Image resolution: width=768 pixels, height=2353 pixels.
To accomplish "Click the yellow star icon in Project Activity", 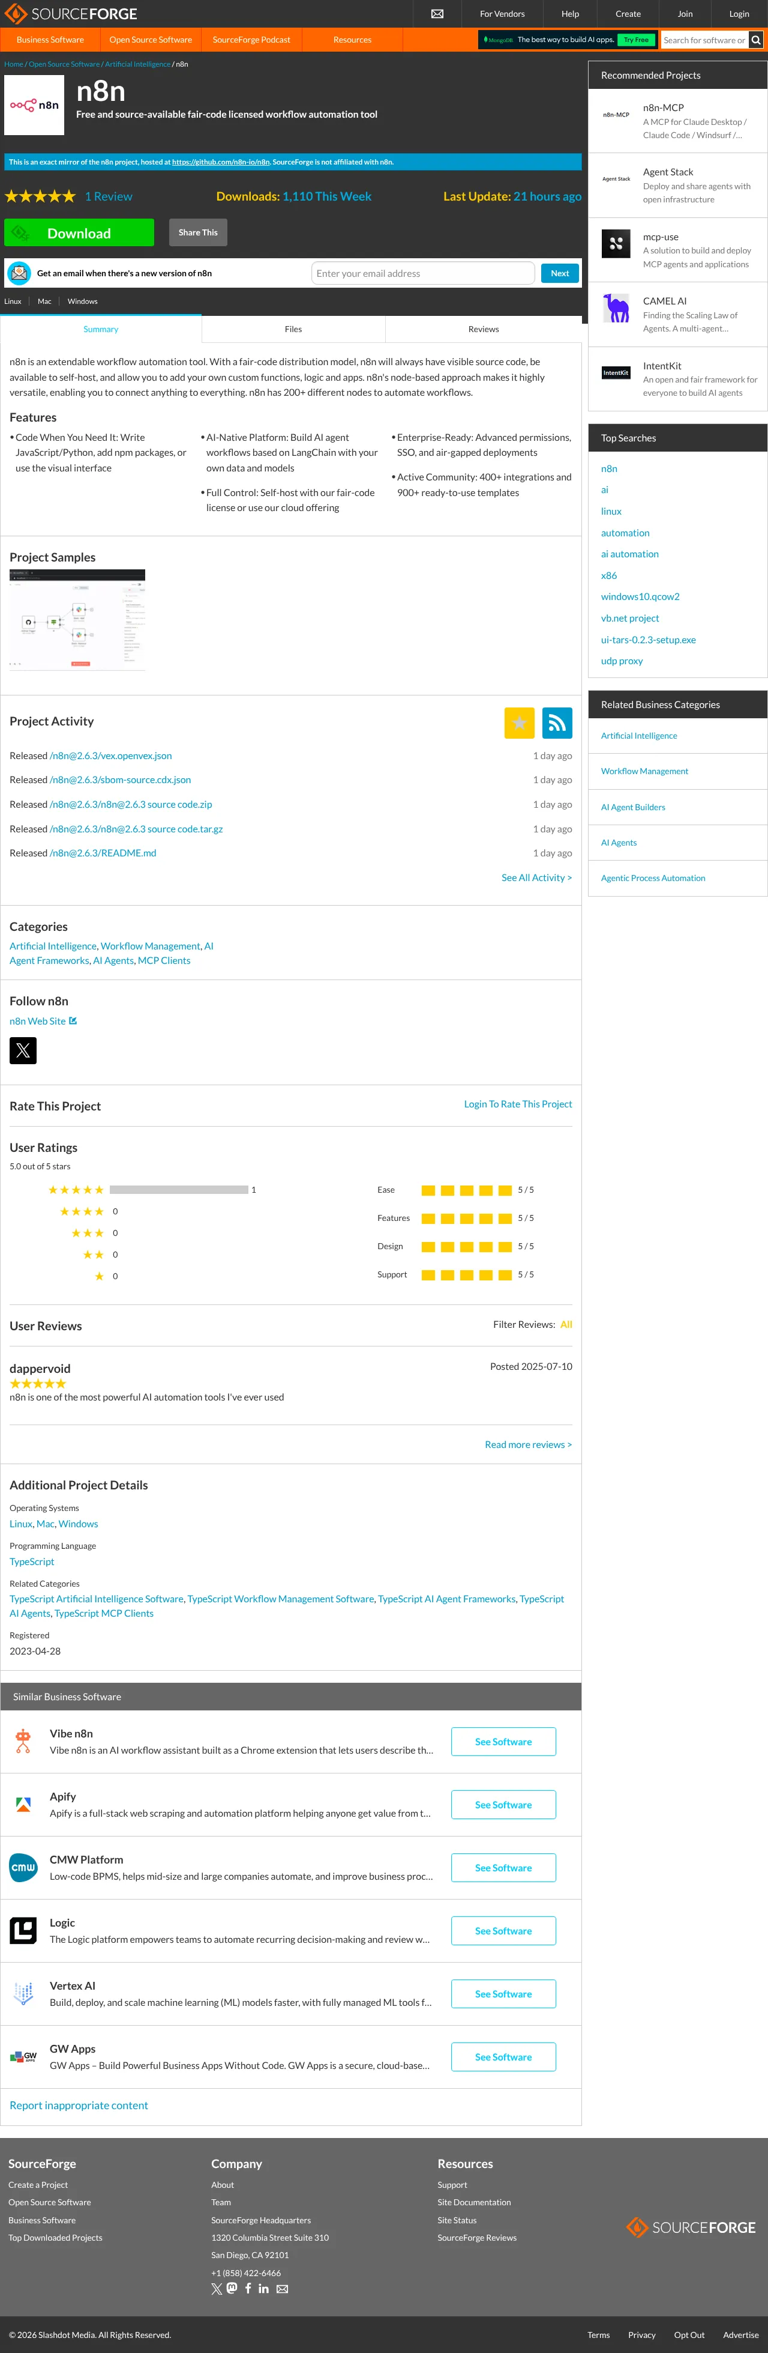I will click(519, 722).
